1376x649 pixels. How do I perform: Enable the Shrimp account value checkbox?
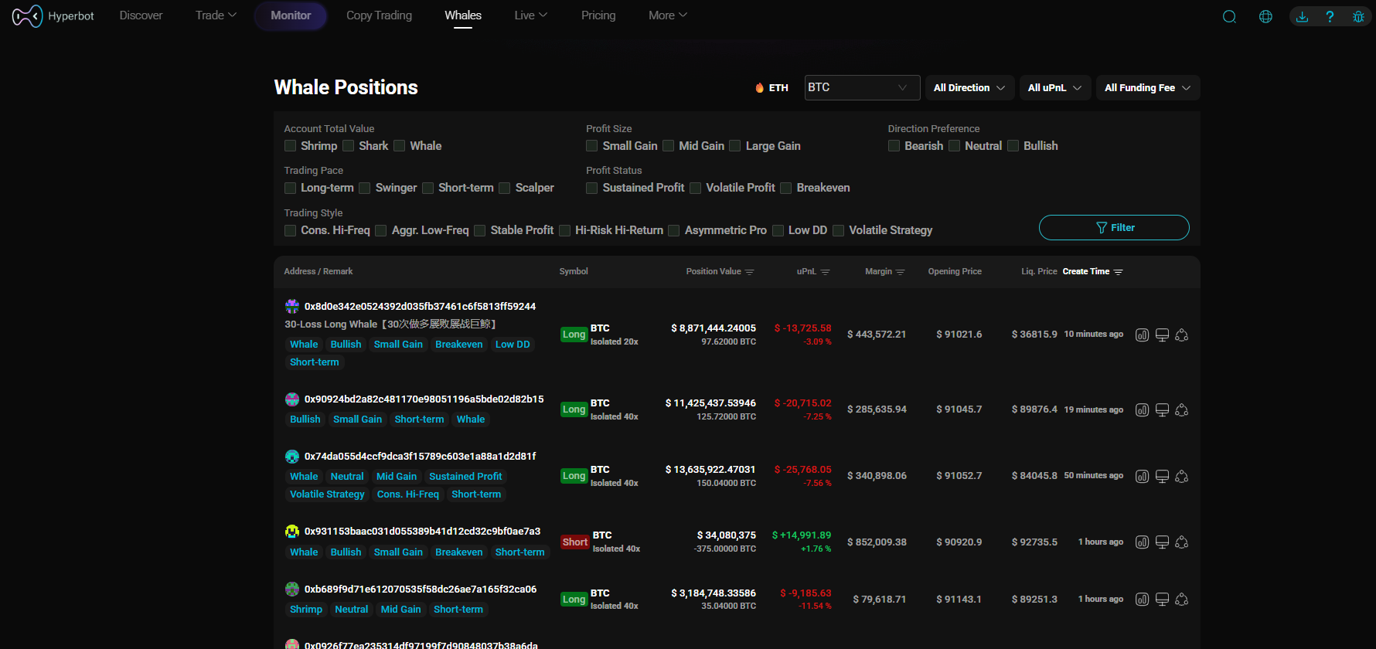[x=291, y=146]
